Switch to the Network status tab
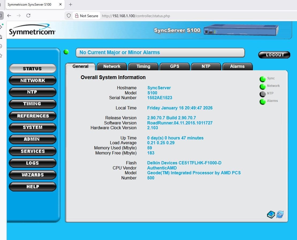The width and height of the screenshot is (297, 240). pyautogui.click(x=112, y=67)
